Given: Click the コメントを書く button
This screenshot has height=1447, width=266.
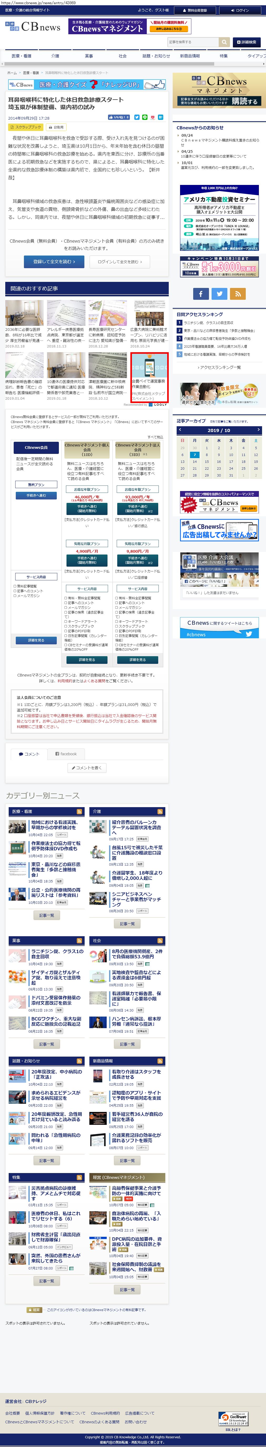Looking at the screenshot, I should coord(87,768).
